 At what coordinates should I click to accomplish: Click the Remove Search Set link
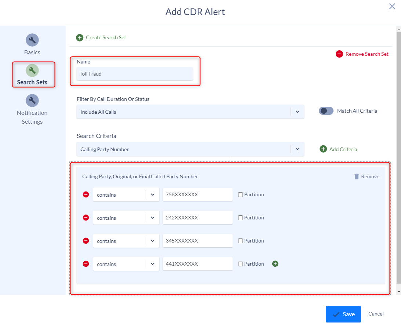tap(367, 54)
